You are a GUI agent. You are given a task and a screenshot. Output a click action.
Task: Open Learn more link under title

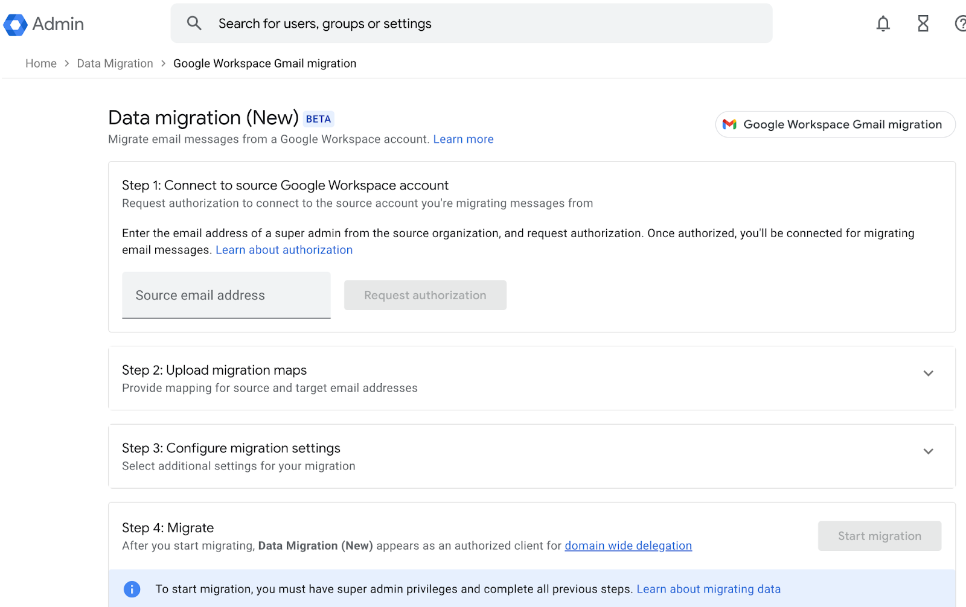(463, 139)
